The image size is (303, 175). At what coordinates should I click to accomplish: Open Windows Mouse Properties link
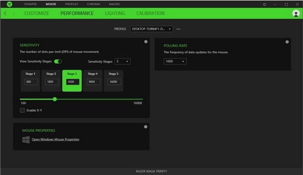(x=55, y=139)
